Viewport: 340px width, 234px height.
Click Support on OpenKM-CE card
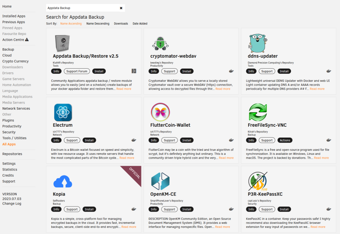point(169,209)
